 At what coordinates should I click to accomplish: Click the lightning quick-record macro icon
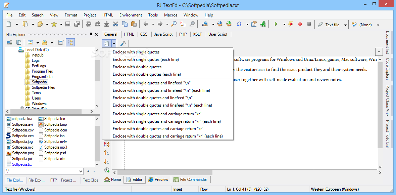pyautogui.click(x=291, y=24)
